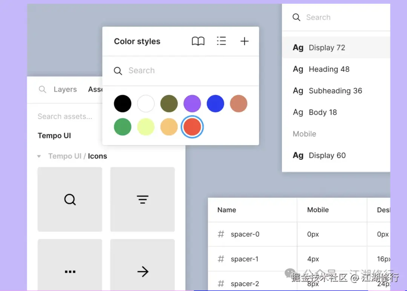Add a new color style with plus icon
The width and height of the screenshot is (407, 291).
(x=244, y=41)
